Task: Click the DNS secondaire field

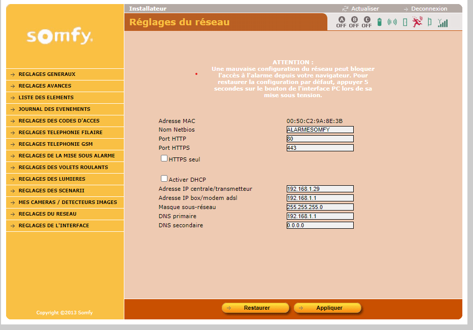Action: tap(320, 225)
